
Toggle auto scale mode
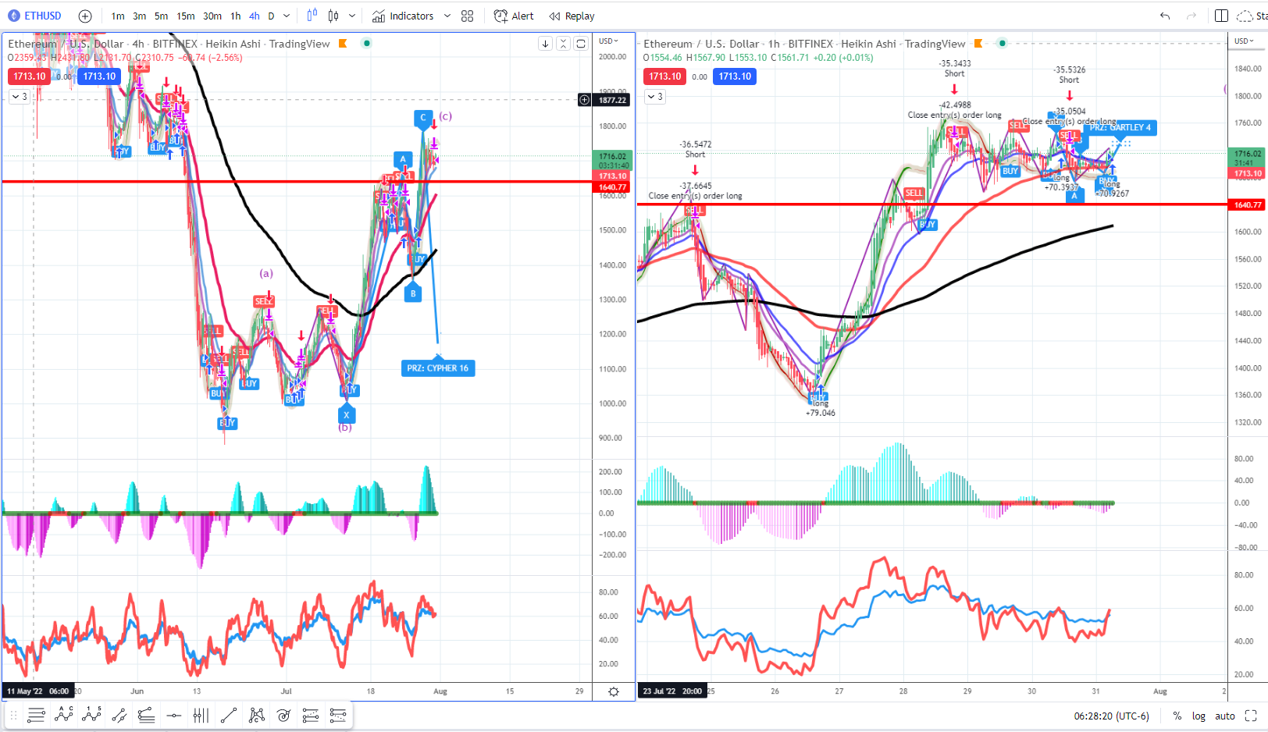coord(1225,716)
